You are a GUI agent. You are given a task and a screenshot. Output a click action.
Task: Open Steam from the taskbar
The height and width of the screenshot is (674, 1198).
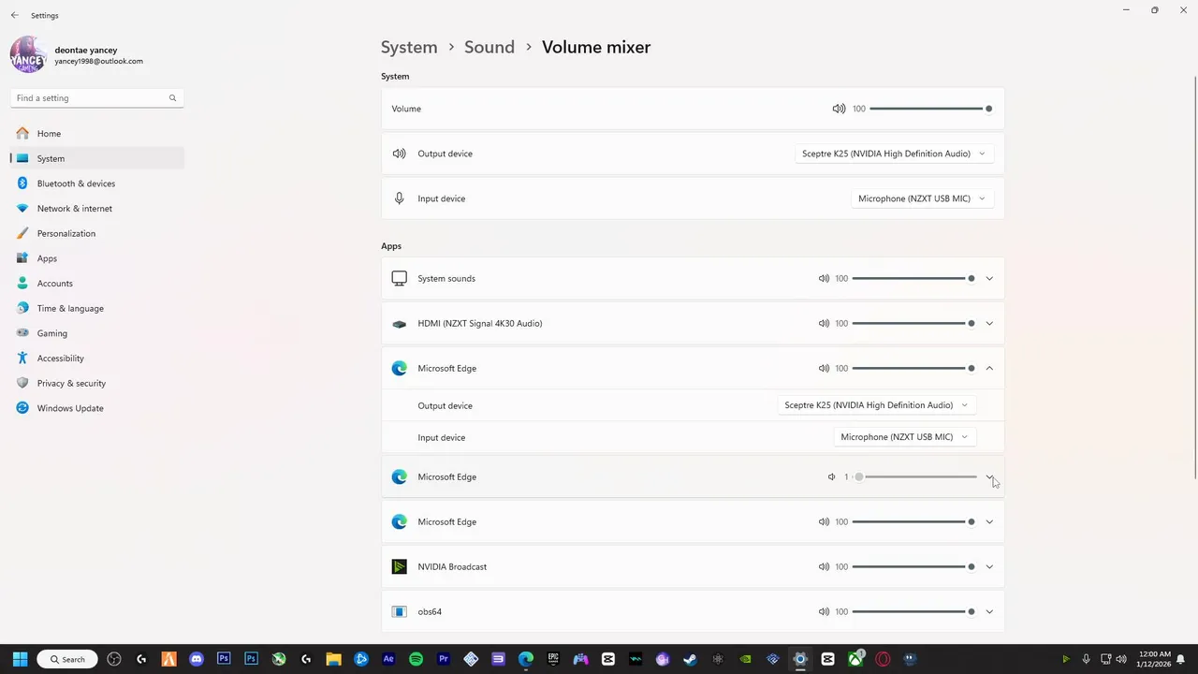click(690, 659)
